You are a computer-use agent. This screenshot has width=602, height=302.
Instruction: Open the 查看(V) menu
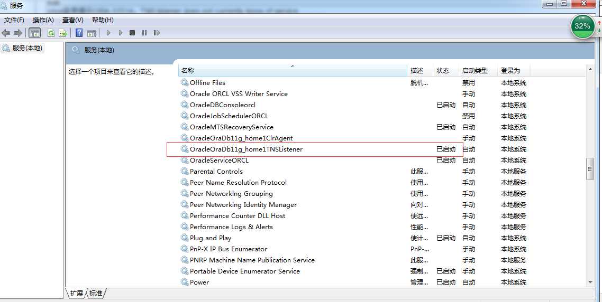pos(73,20)
